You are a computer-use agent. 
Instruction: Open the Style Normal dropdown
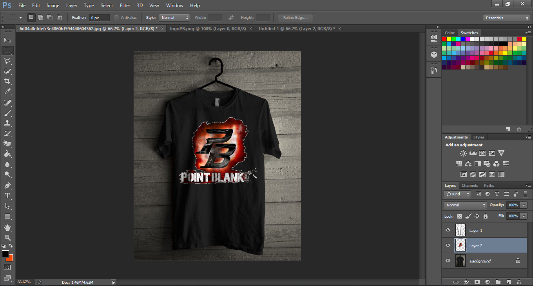(174, 18)
